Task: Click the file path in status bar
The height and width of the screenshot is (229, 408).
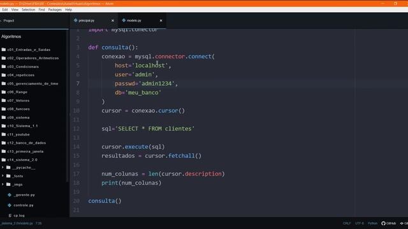Action: 17,223
